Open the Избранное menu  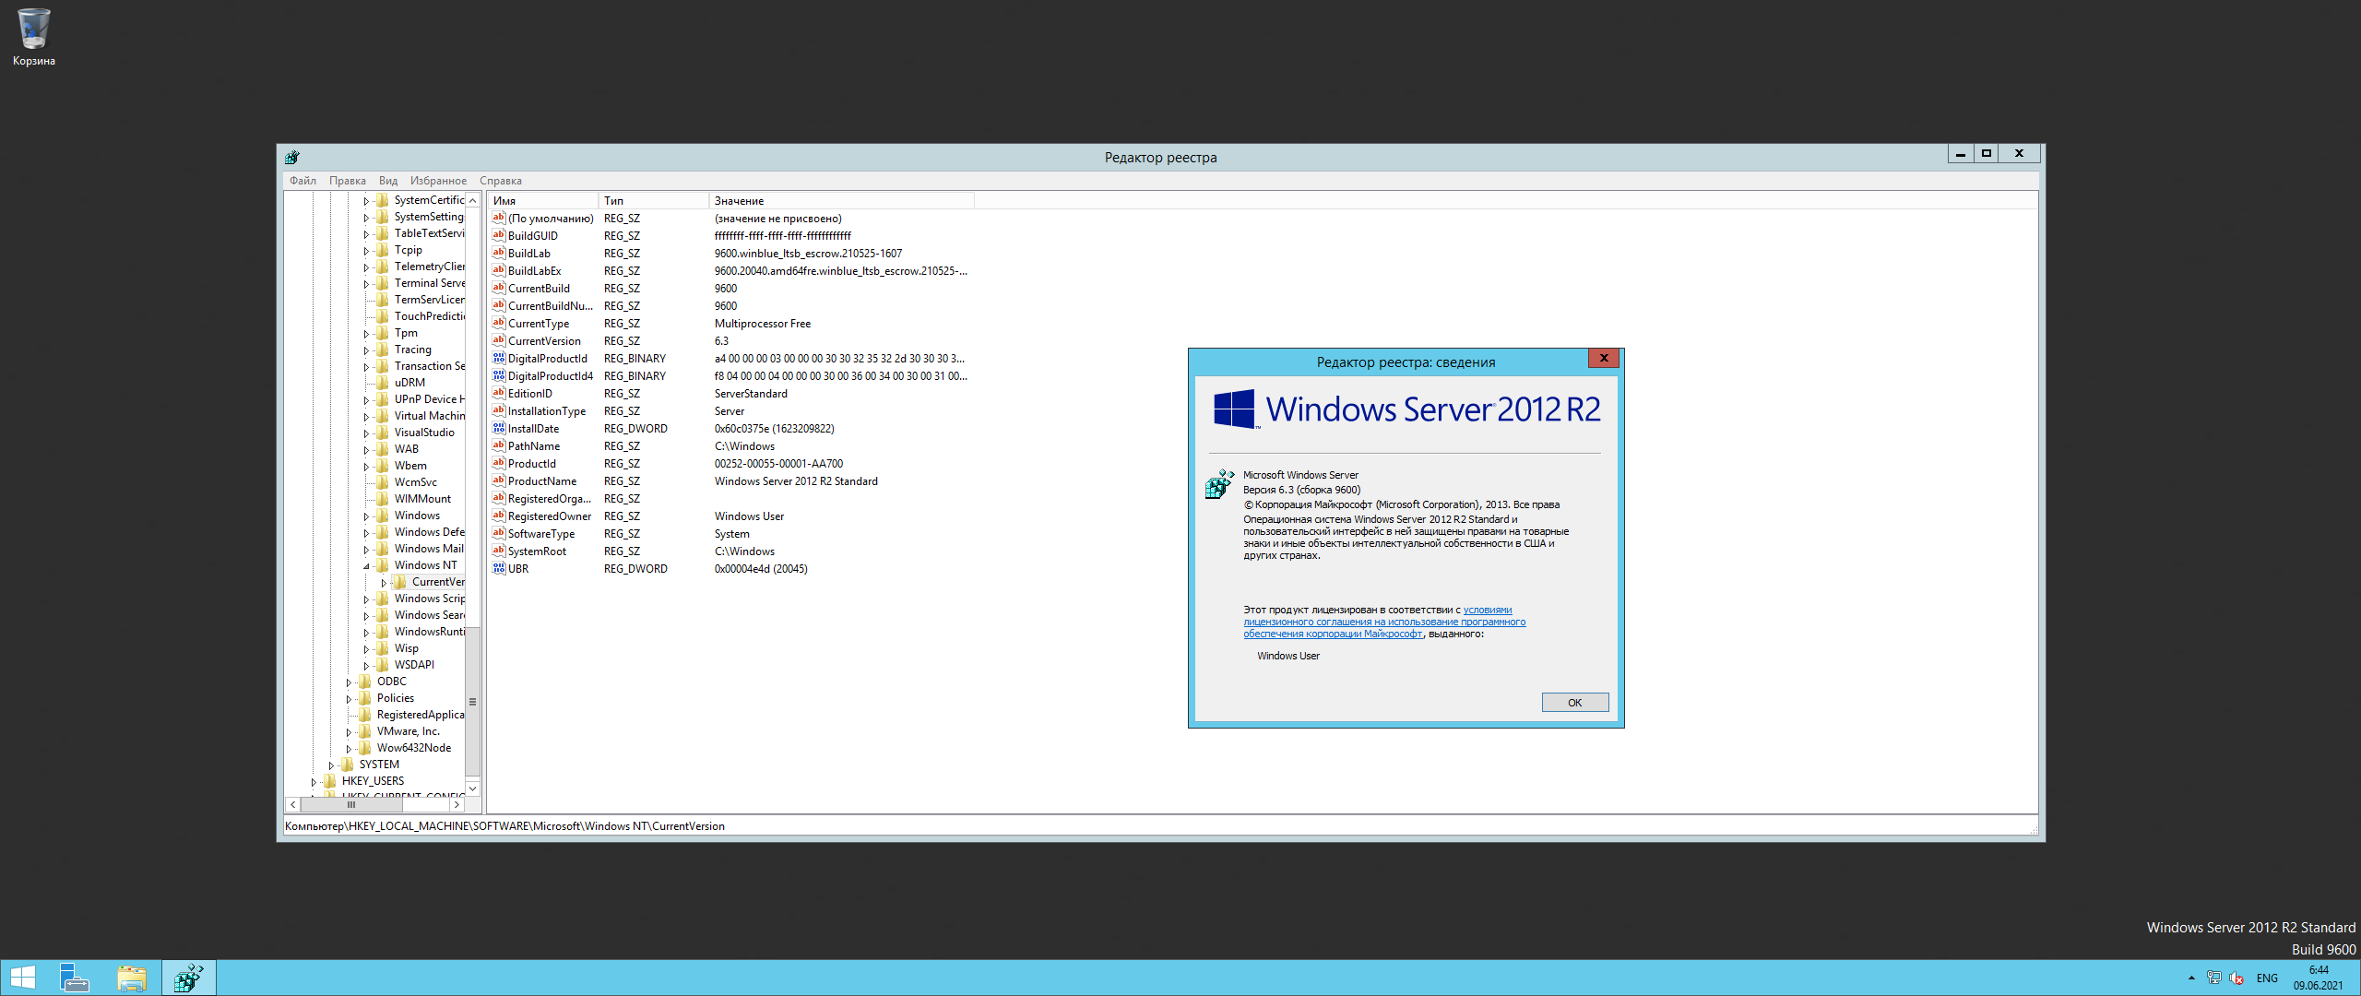[438, 181]
